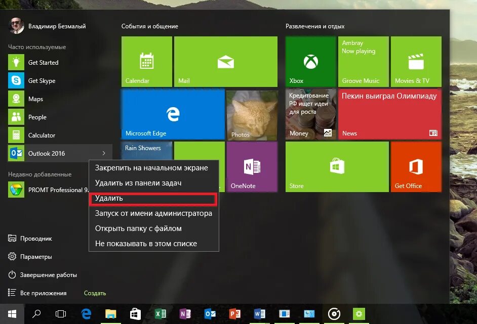Screen dimensions: 477x324
Task: Launch Excel from the taskbar
Action: (x=161, y=314)
